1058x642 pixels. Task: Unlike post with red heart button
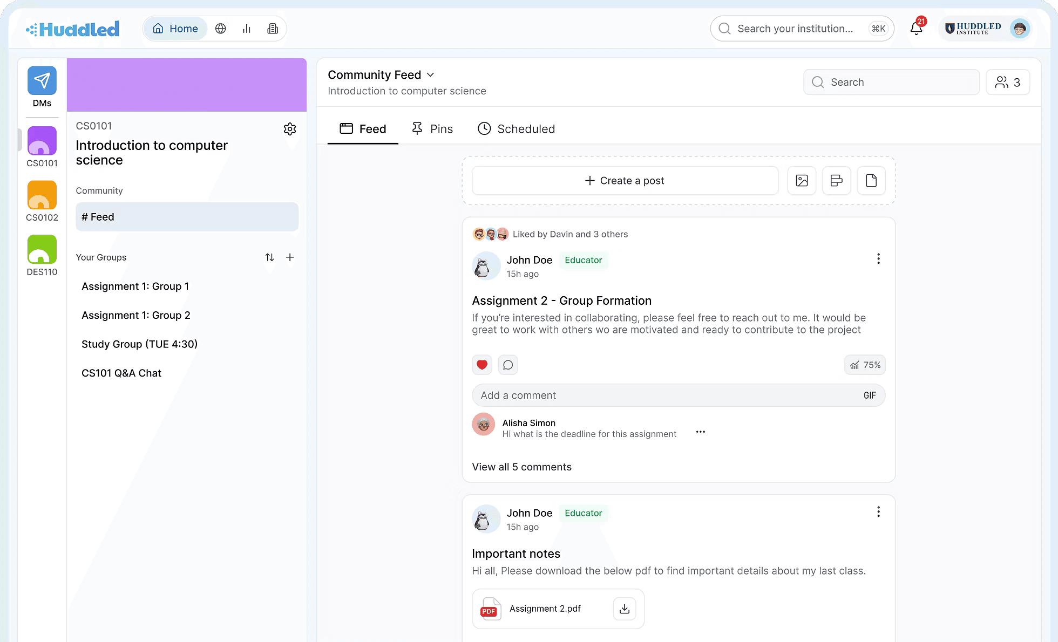pyautogui.click(x=482, y=365)
